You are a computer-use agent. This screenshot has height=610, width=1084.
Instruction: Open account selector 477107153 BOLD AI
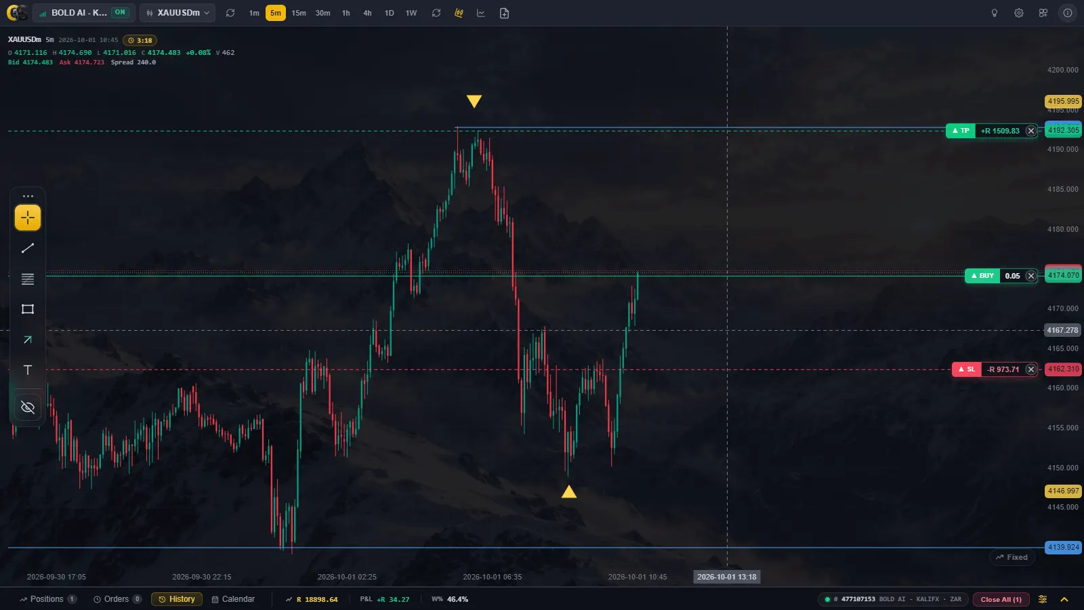893,599
